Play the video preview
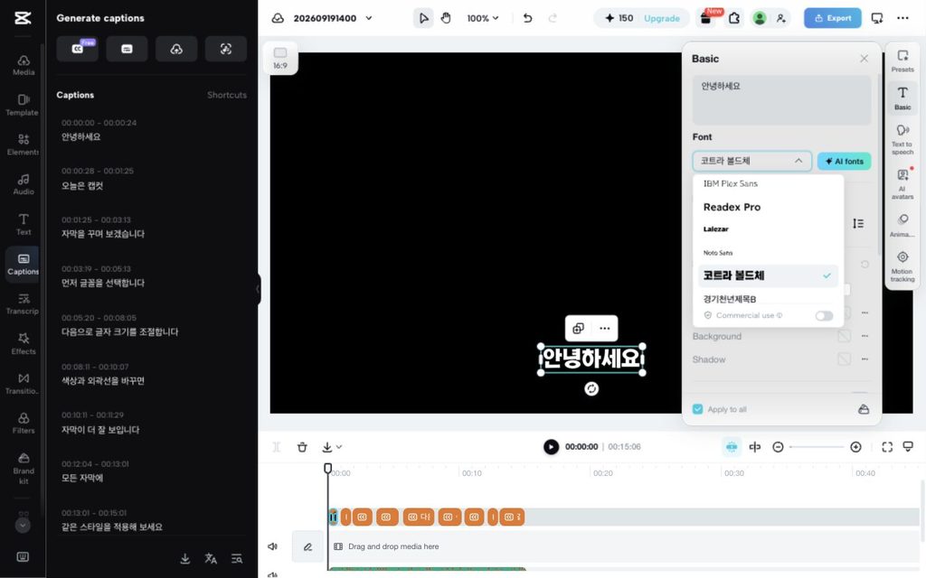Viewport: 926px width, 578px height. click(x=551, y=447)
